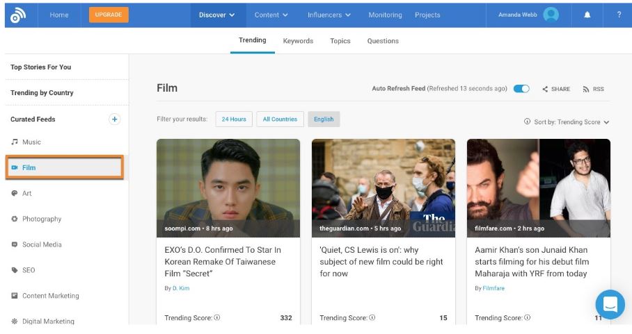Switch to the Questions tab
Viewport: 632px width, 334px height.
383,41
